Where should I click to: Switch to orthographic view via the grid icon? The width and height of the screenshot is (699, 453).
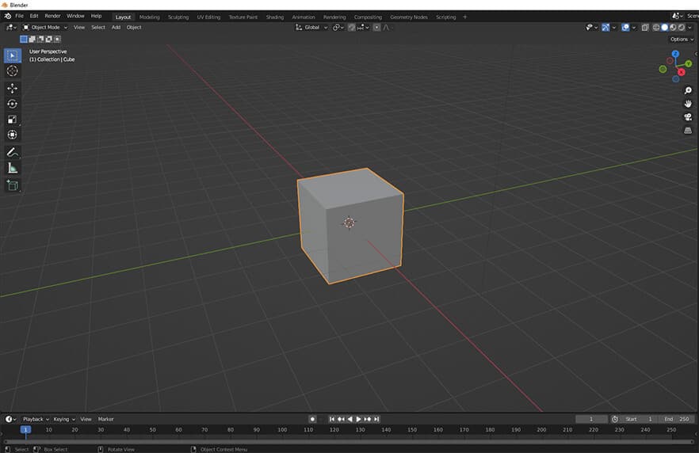pos(688,131)
